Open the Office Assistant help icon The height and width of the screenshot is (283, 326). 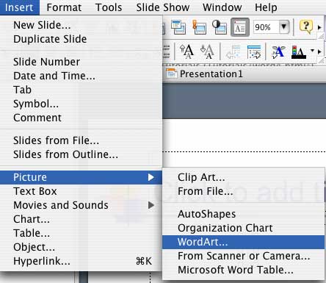click(306, 26)
